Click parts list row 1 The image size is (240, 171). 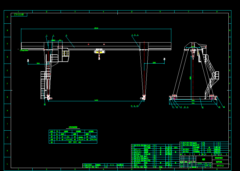[x=204, y=152]
